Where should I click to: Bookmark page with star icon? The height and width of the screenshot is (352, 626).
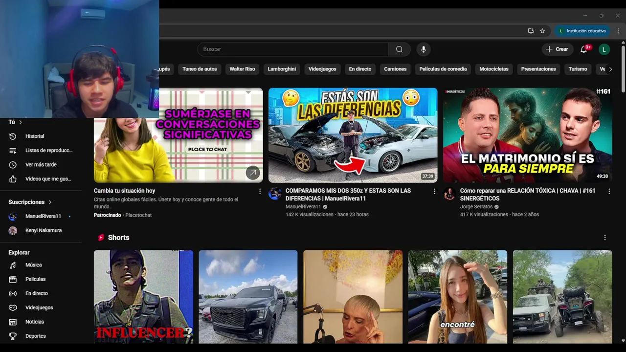pyautogui.click(x=542, y=31)
